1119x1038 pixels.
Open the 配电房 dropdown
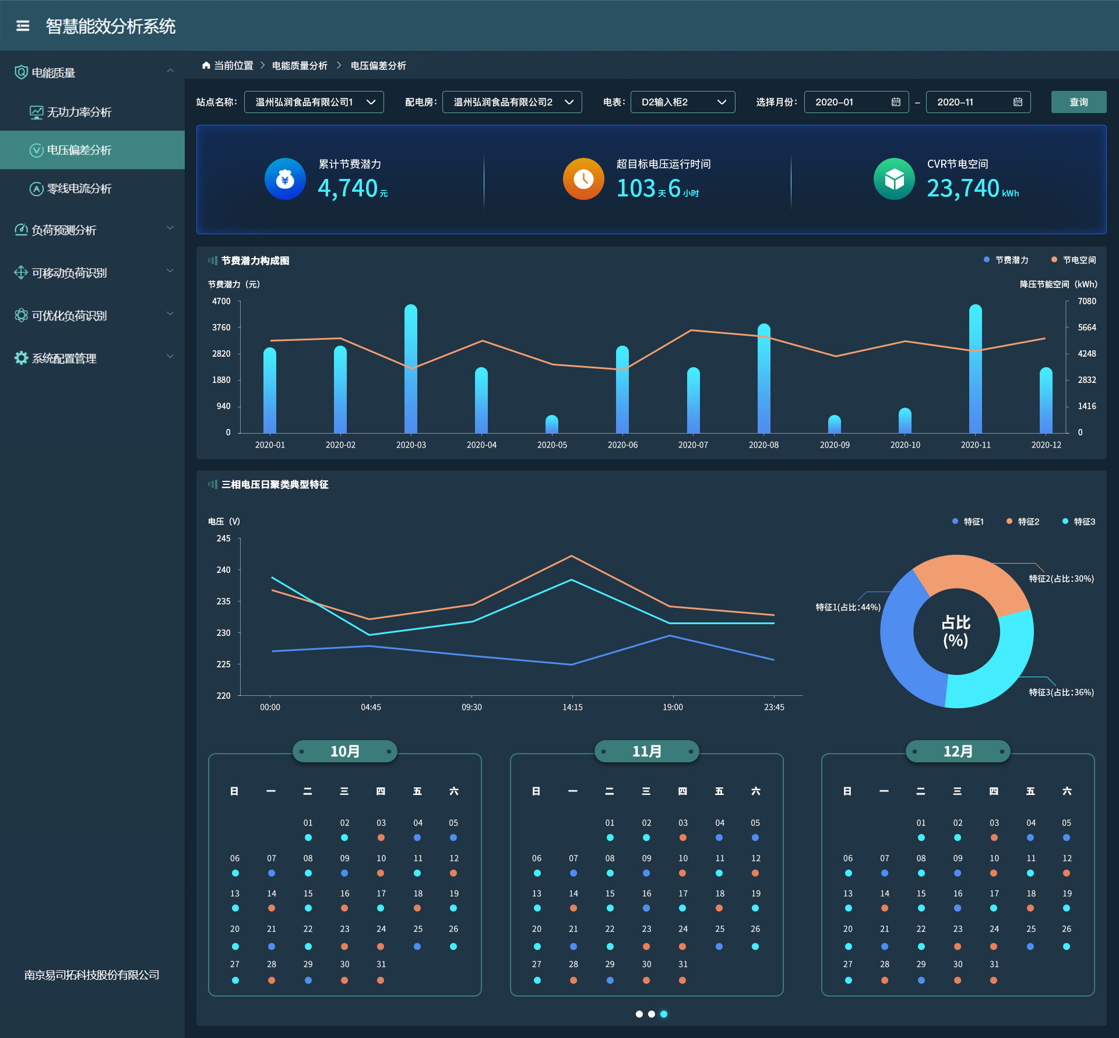512,102
